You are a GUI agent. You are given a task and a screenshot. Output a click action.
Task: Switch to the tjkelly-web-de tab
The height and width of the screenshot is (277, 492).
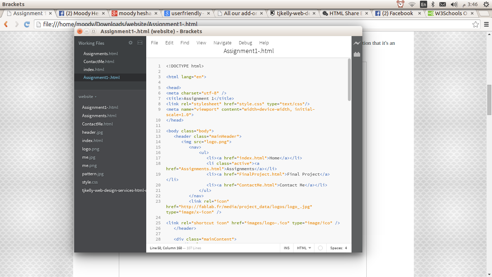[293, 13]
